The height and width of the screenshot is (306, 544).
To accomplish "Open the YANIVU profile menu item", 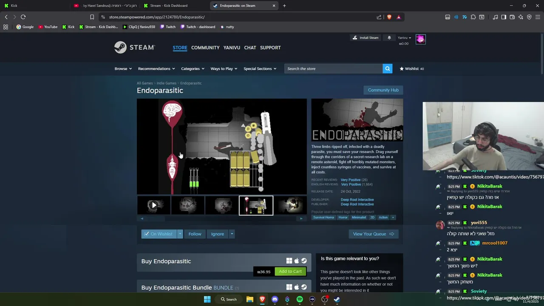I will pos(232,48).
